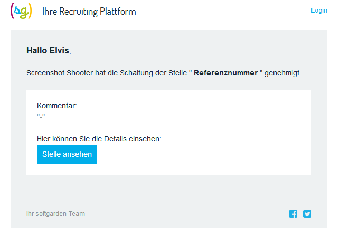The width and height of the screenshot is (340, 228).
Task: Click the green letter g in the logo
Action: tap(24, 13)
